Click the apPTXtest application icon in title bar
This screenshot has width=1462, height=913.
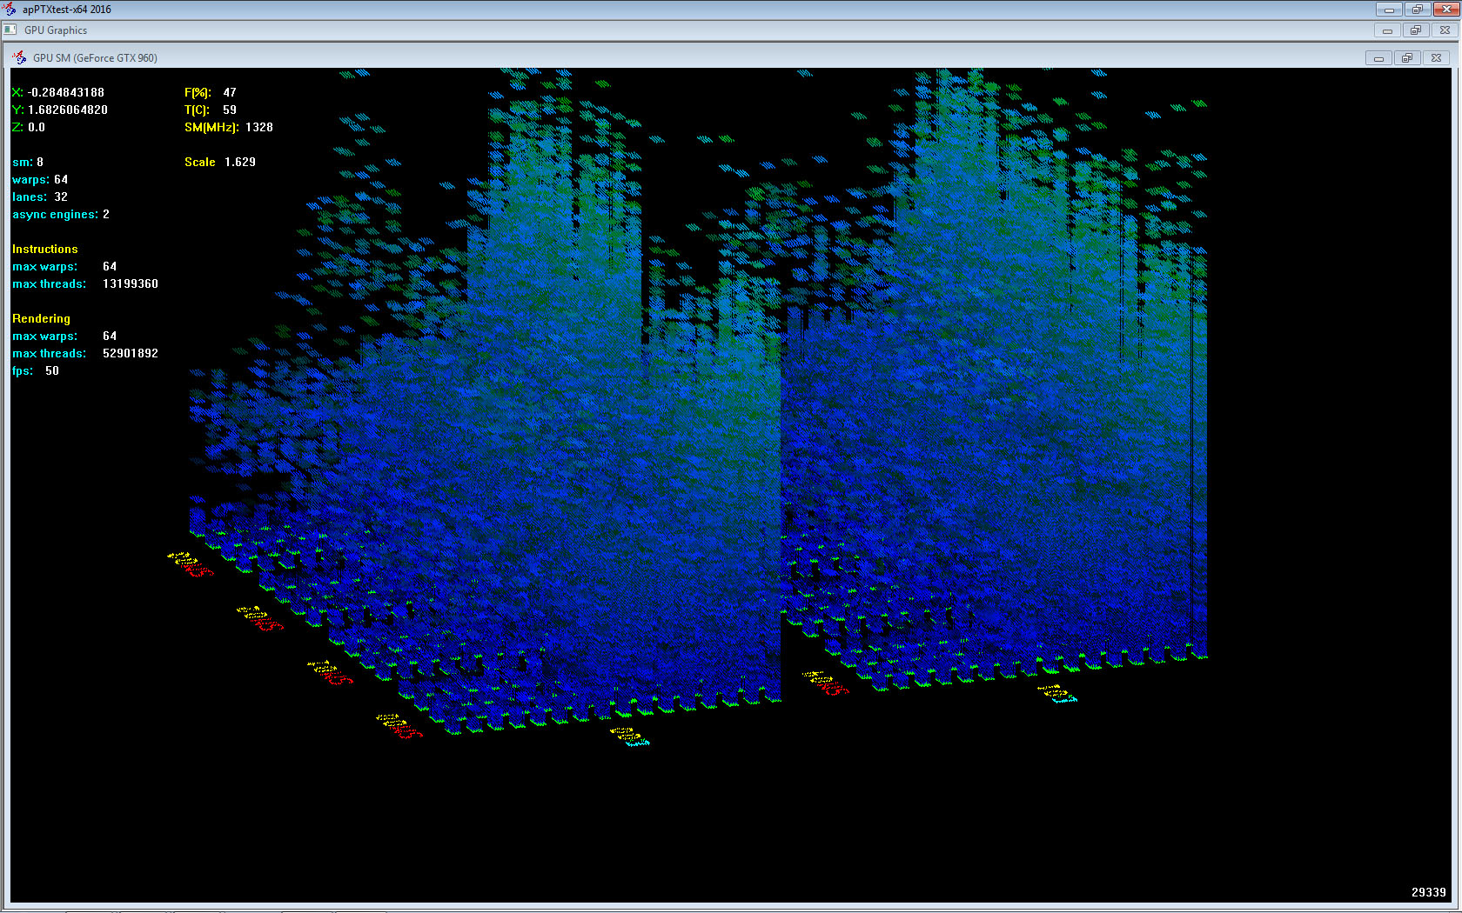point(10,10)
